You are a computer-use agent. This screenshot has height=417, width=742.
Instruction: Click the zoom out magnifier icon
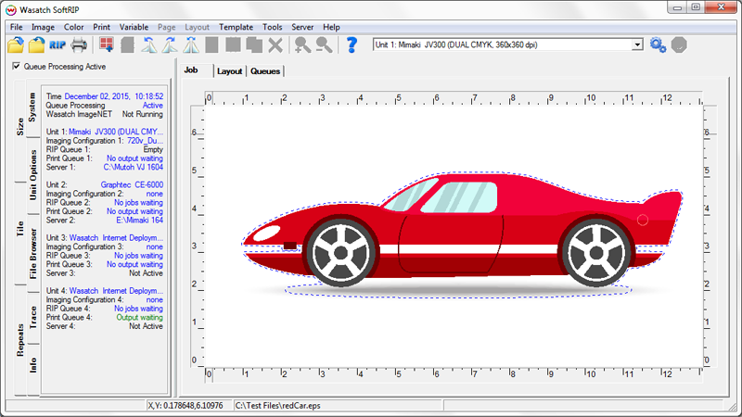click(324, 44)
